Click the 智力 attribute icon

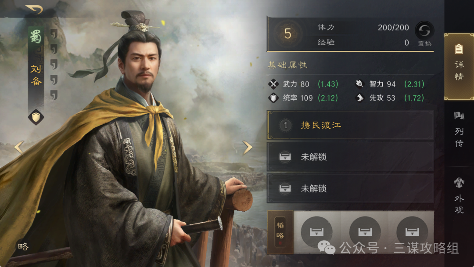coord(359,84)
